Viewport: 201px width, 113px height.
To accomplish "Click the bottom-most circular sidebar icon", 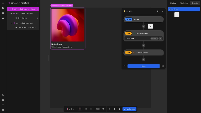I will (3, 110).
